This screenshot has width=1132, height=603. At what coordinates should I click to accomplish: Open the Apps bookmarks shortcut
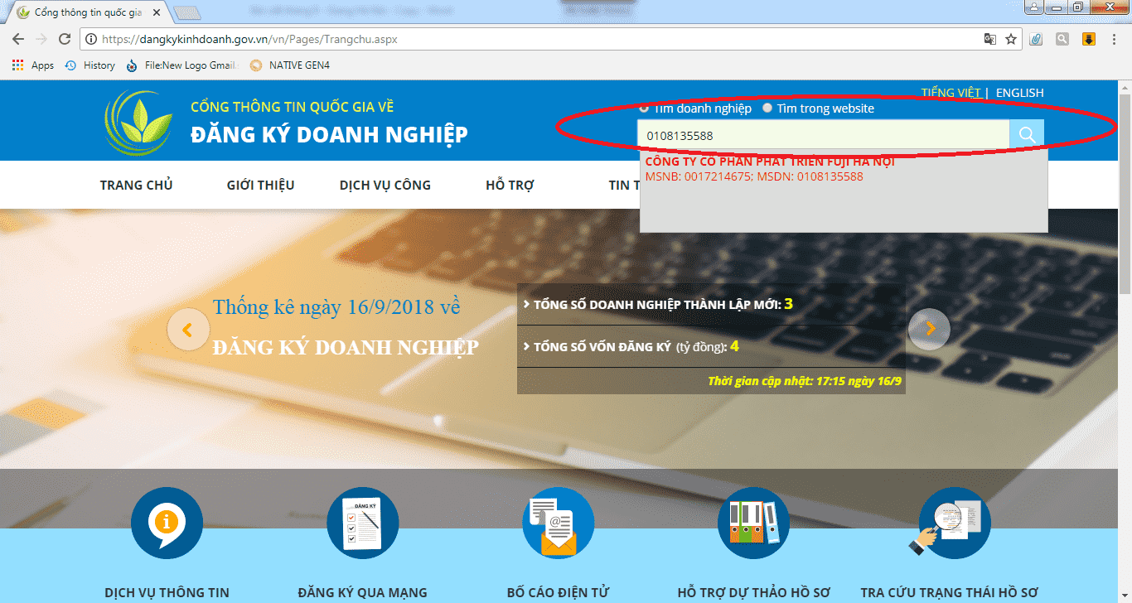tap(33, 65)
